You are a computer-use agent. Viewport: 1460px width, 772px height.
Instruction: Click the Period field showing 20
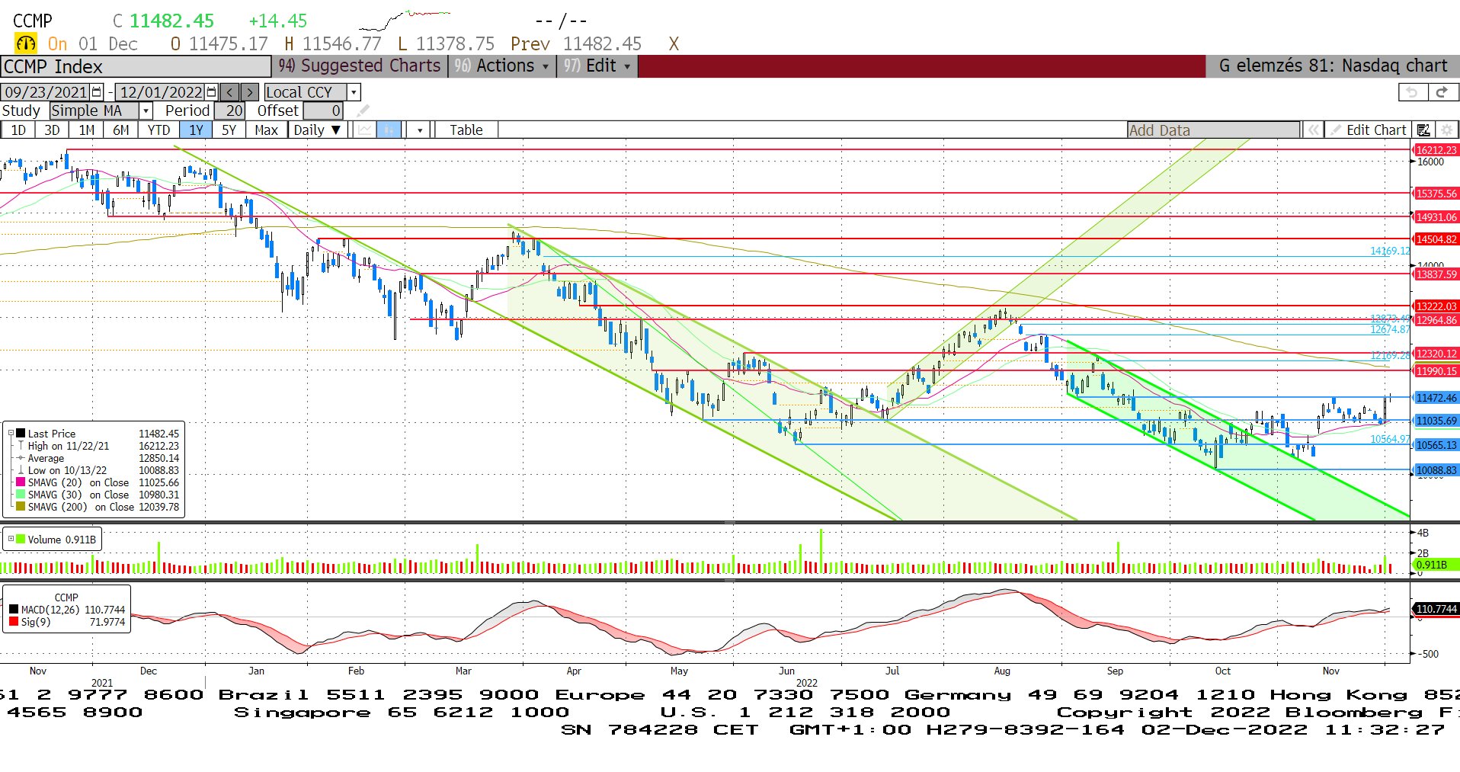[230, 111]
